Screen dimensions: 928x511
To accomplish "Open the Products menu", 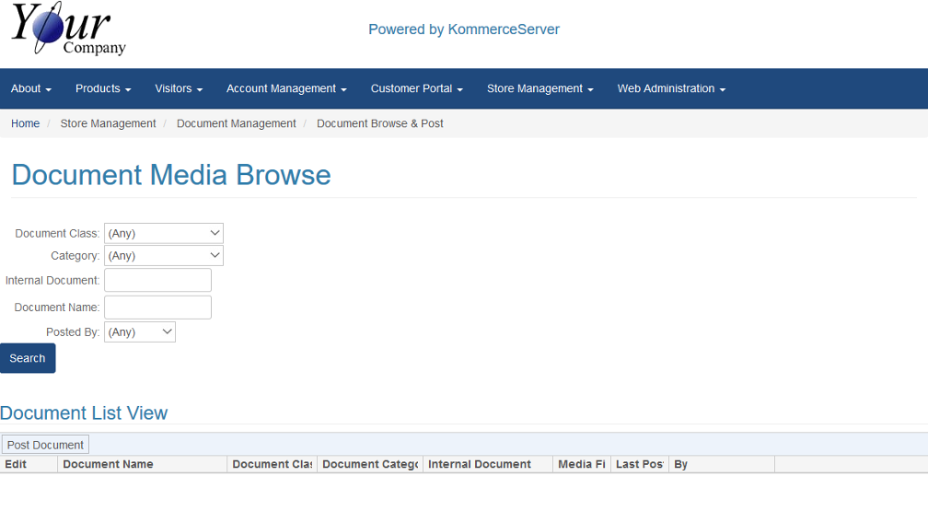I will coord(103,89).
